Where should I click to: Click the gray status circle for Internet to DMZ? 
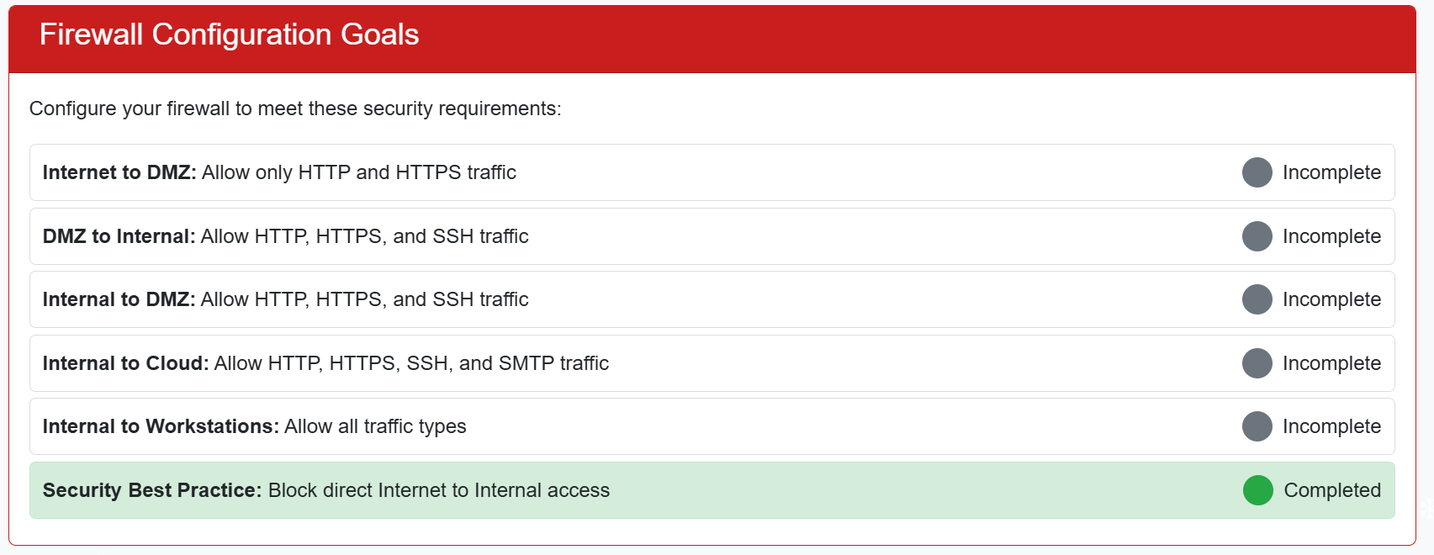pos(1257,172)
